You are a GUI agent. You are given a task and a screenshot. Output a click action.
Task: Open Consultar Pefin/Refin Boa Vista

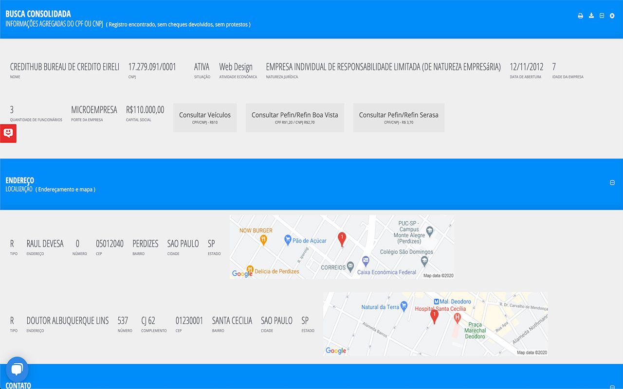pos(295,117)
